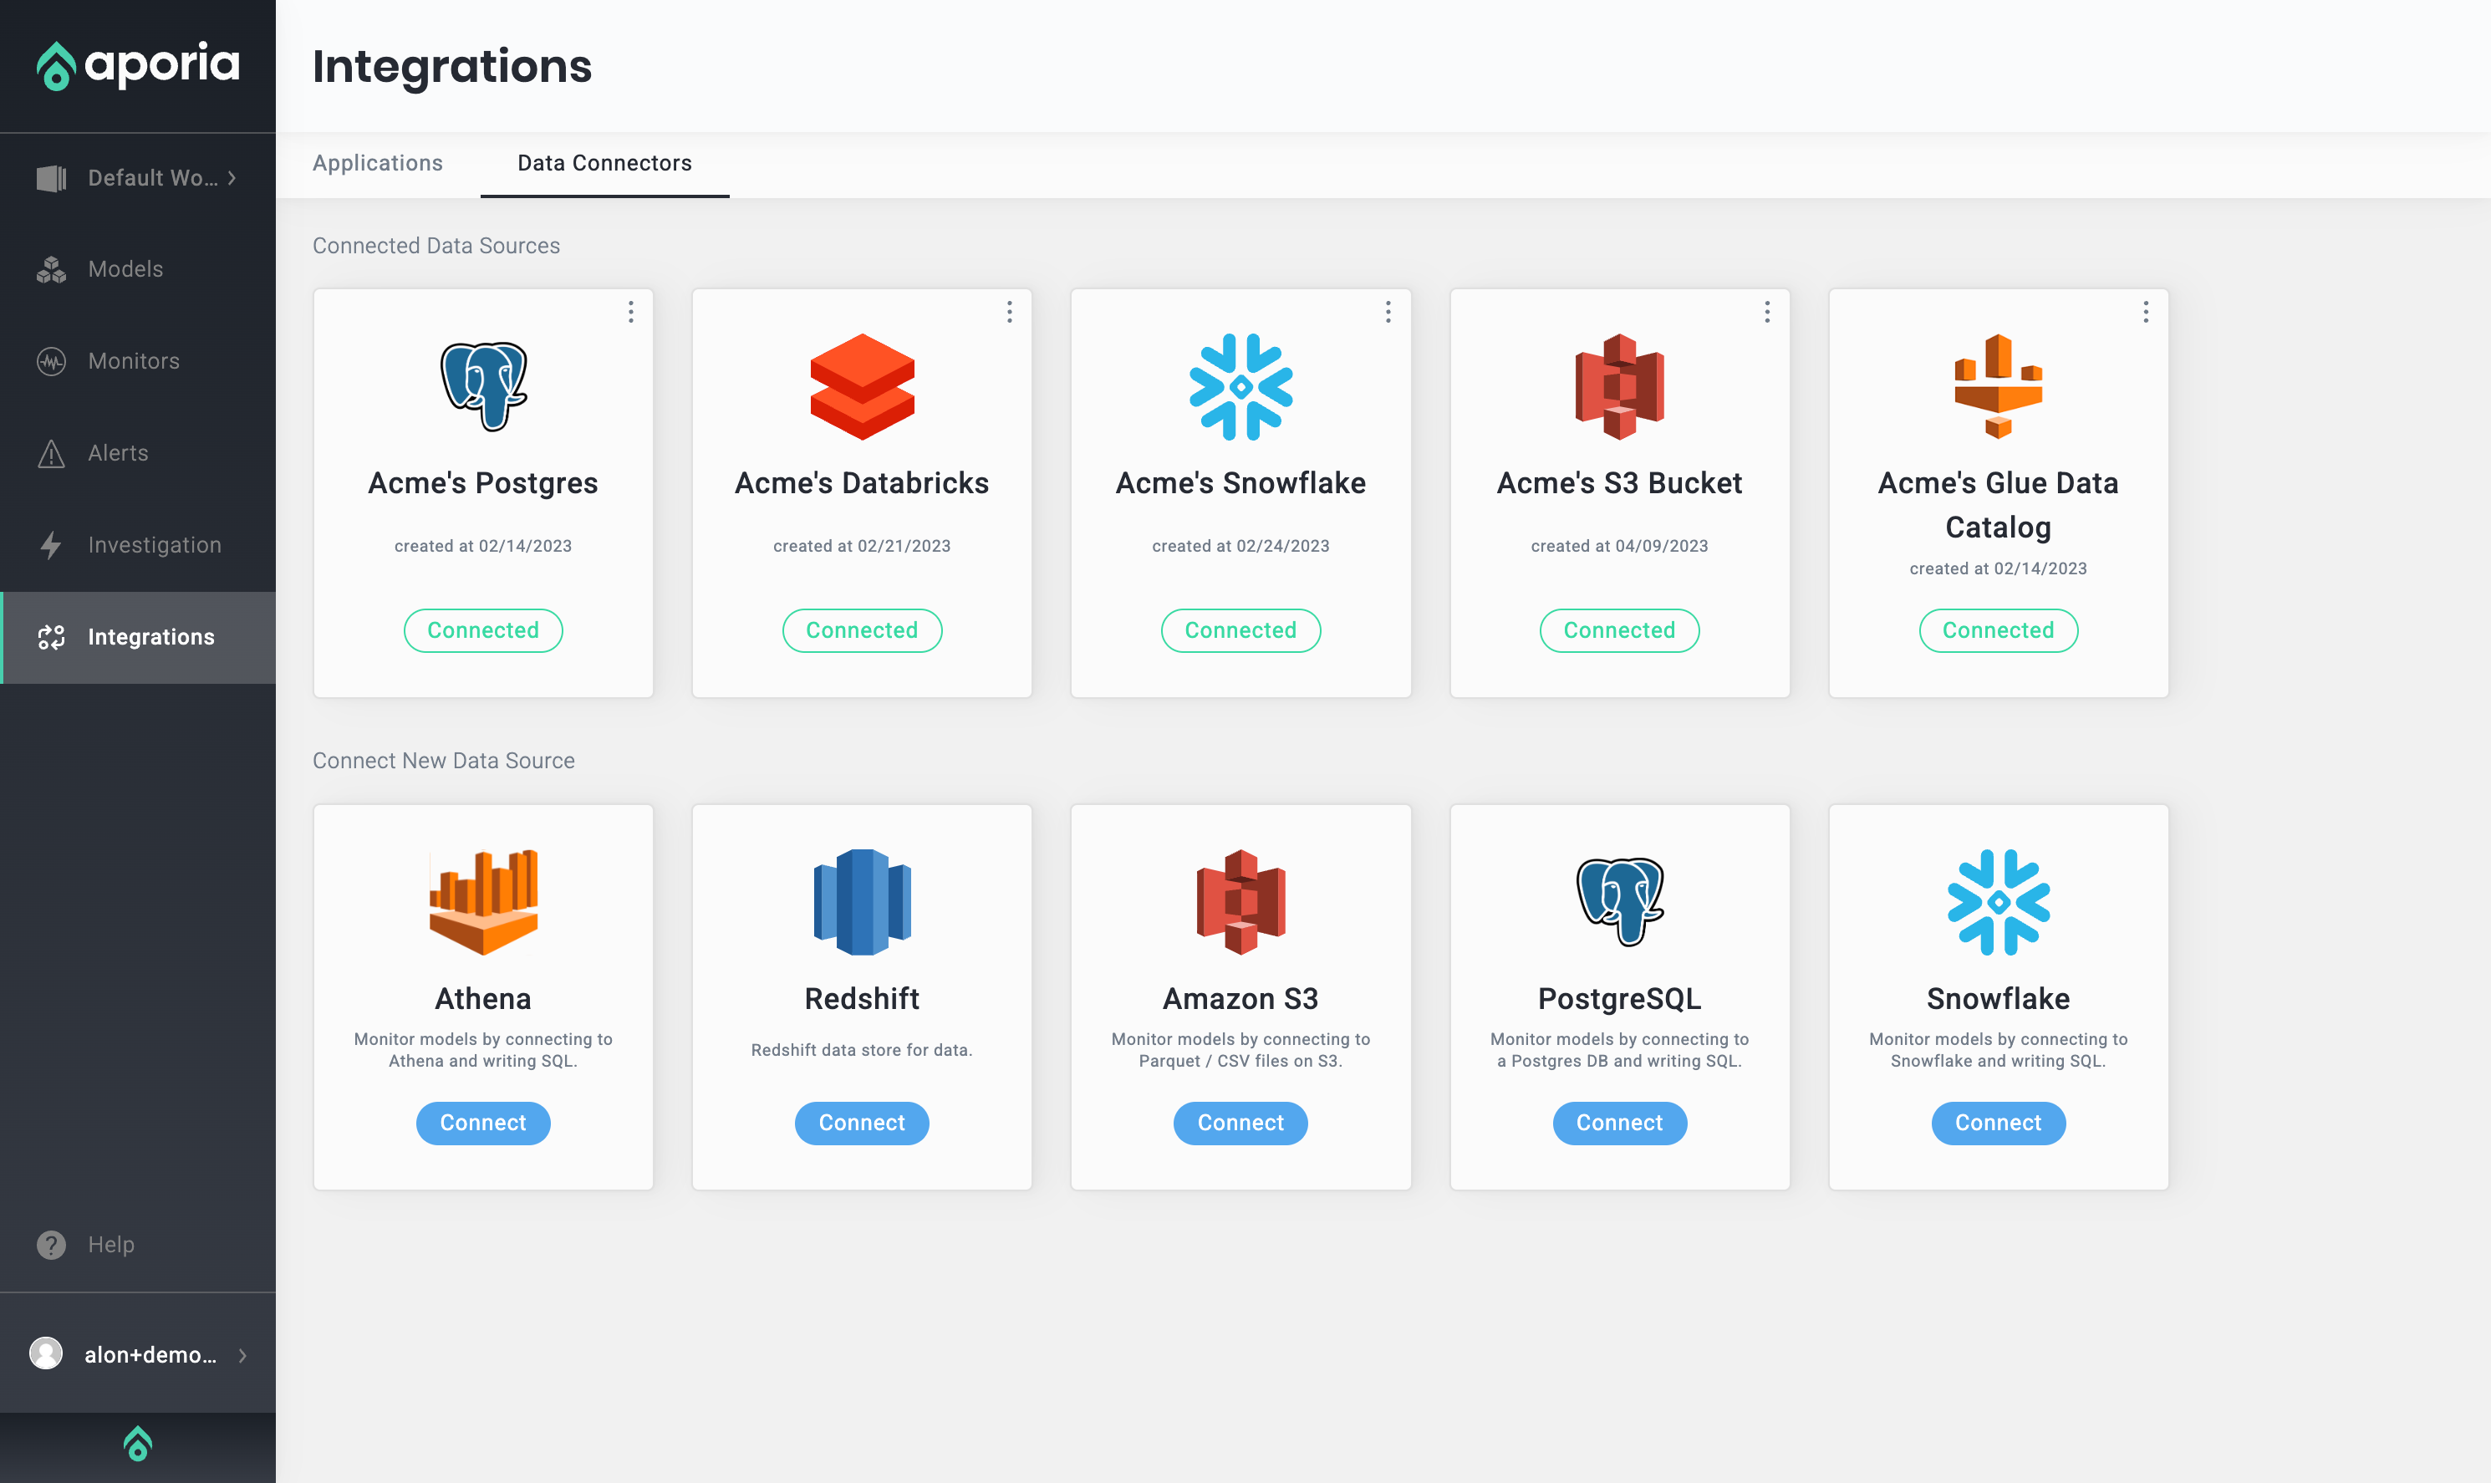Click the Athena data source logo

pyautogui.click(x=482, y=901)
